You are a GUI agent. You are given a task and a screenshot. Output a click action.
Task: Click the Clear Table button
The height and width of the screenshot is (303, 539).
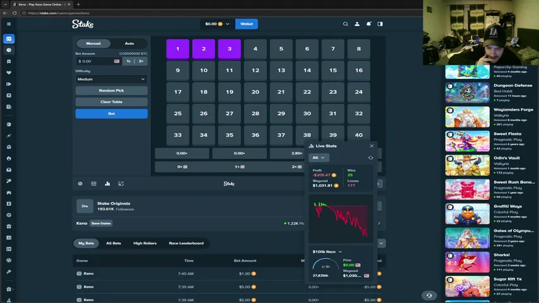(111, 102)
